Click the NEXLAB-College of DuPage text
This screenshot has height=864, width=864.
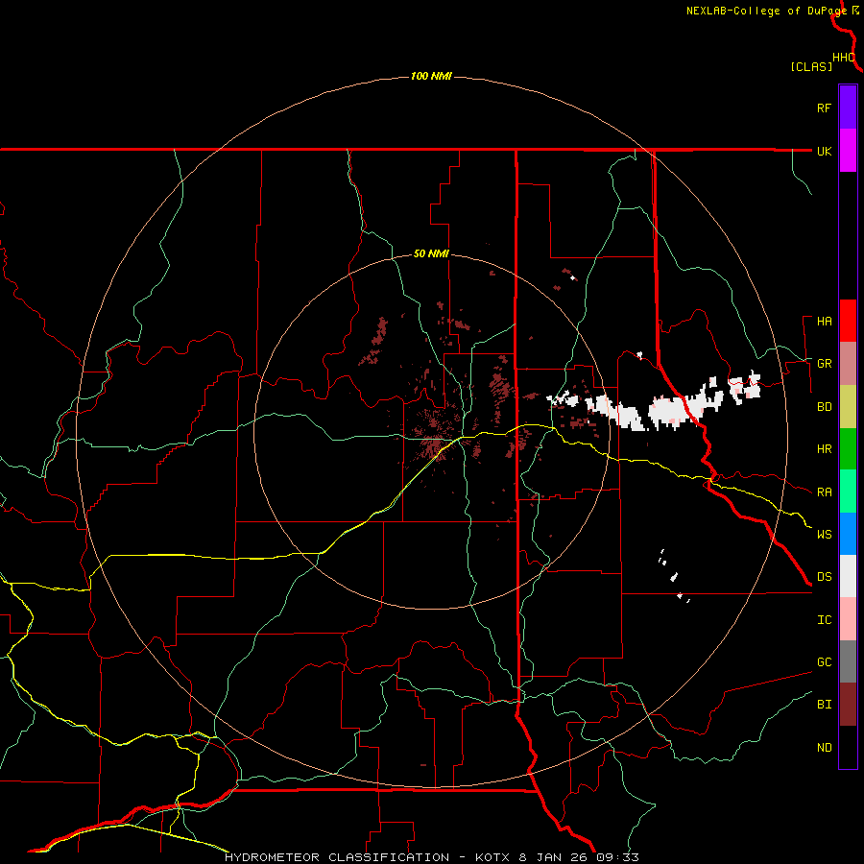point(766,11)
